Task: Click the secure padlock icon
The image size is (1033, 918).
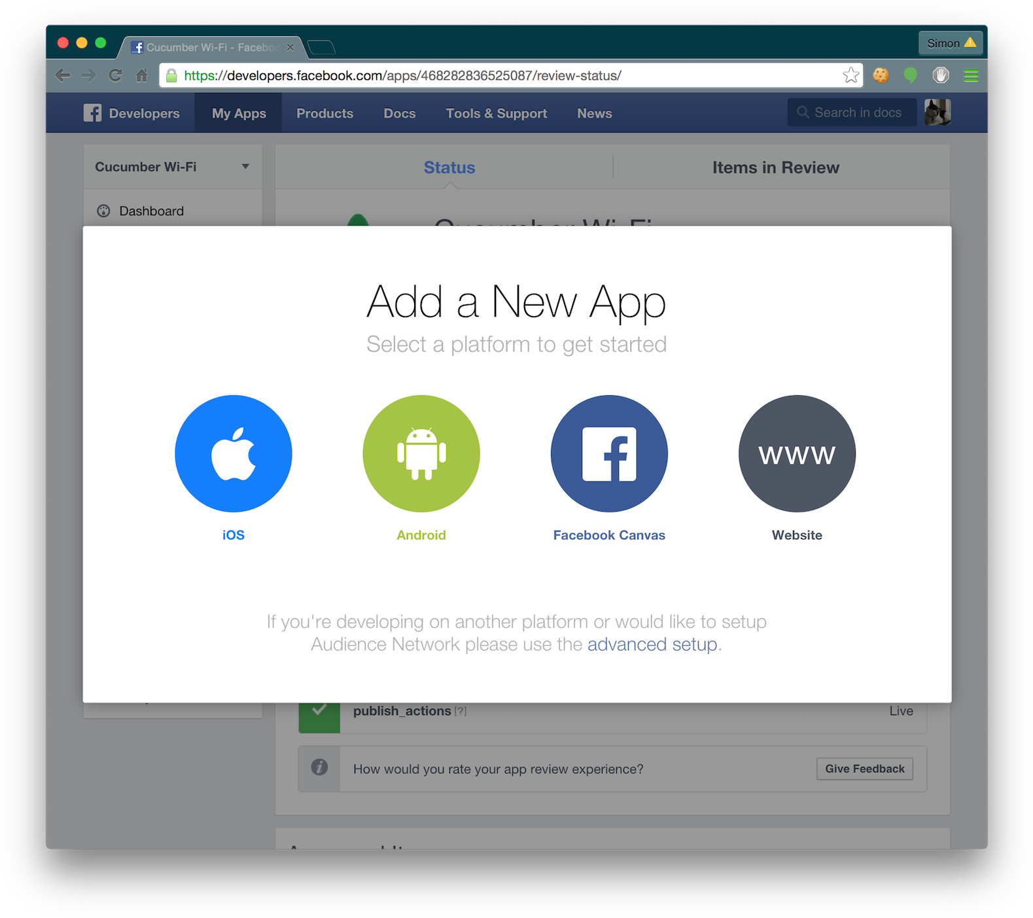Action: coord(171,75)
